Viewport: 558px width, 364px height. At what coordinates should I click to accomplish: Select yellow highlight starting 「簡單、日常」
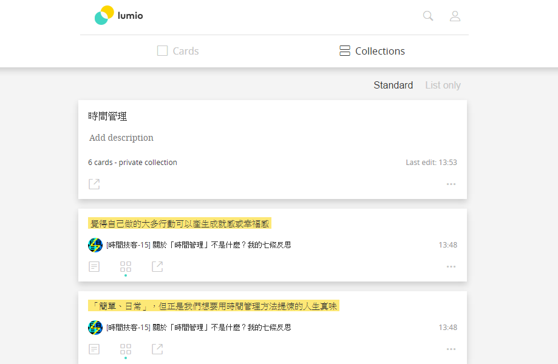click(x=214, y=306)
